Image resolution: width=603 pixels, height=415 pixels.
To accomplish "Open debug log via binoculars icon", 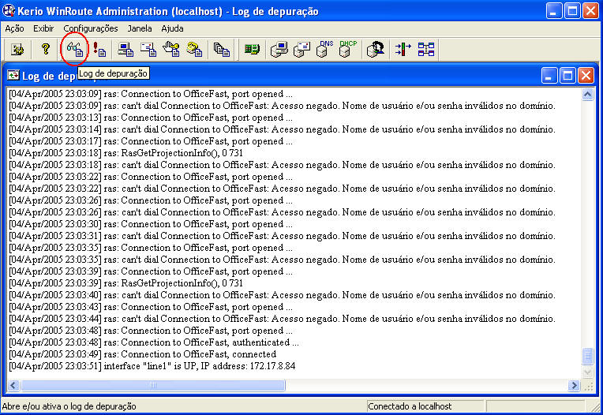I will 74,49.
